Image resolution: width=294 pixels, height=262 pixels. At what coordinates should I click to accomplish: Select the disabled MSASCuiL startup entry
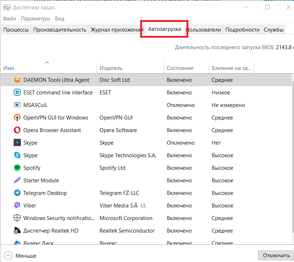click(35, 105)
